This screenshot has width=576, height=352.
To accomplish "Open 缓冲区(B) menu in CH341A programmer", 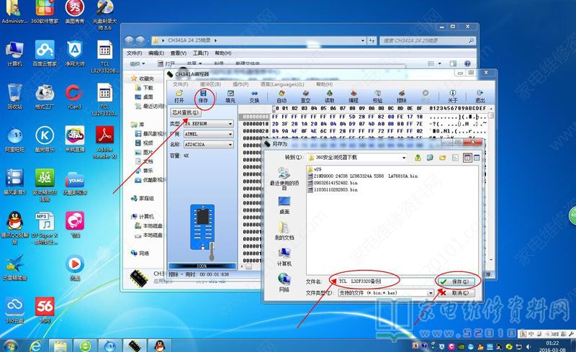I will coord(210,84).
